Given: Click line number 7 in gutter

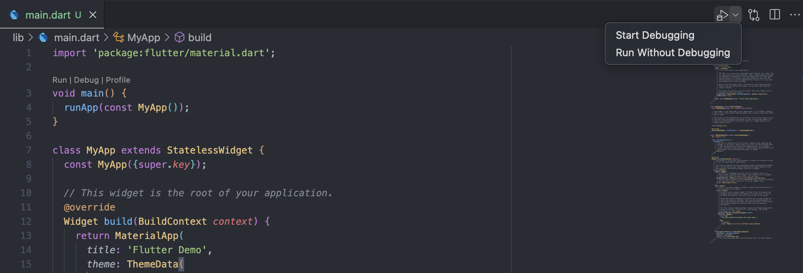Looking at the screenshot, I should [29, 150].
